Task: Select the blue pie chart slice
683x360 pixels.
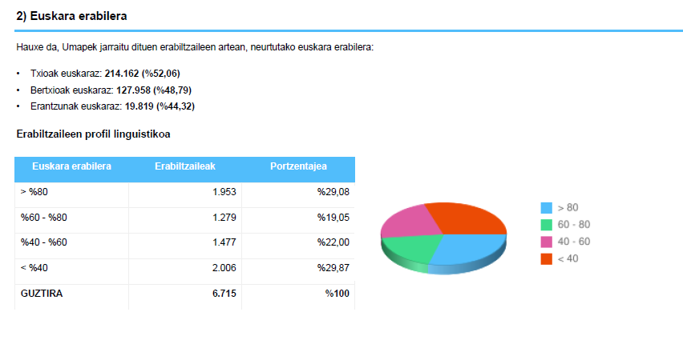Action: (x=469, y=248)
